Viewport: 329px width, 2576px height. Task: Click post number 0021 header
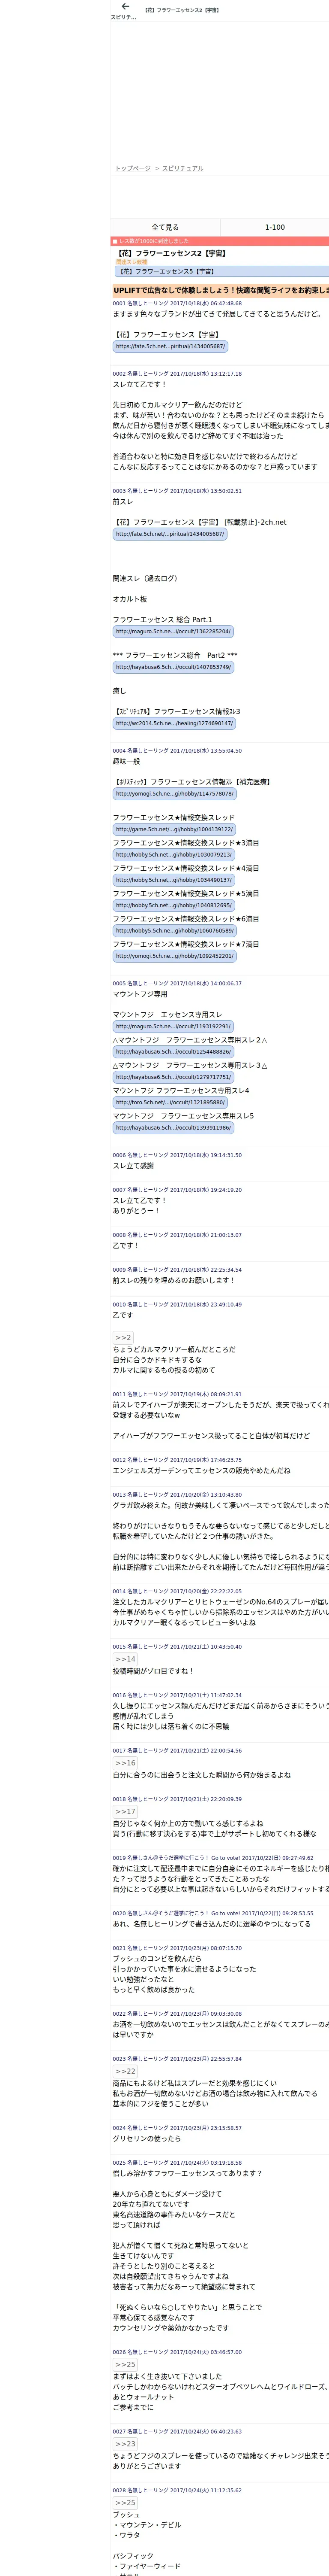[176, 1948]
